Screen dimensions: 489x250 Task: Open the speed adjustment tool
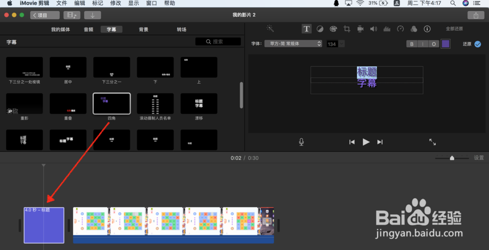(400, 29)
